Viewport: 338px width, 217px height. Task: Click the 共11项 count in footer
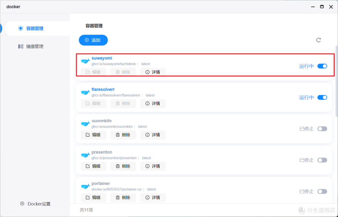[x=86, y=210]
